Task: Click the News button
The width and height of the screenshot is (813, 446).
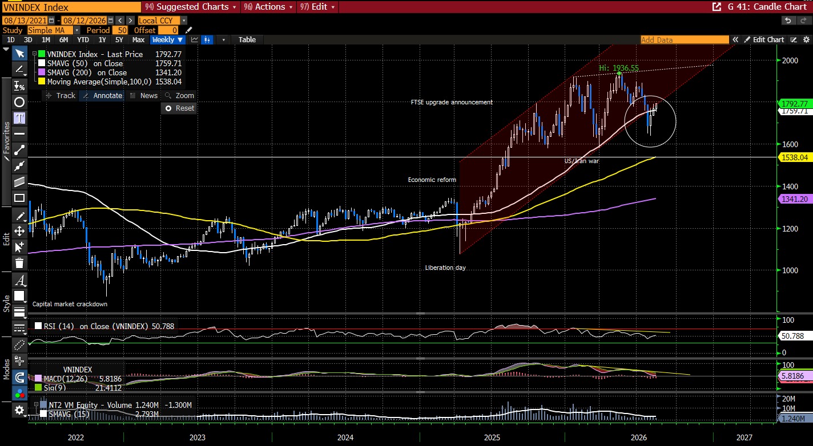Action: (x=144, y=96)
